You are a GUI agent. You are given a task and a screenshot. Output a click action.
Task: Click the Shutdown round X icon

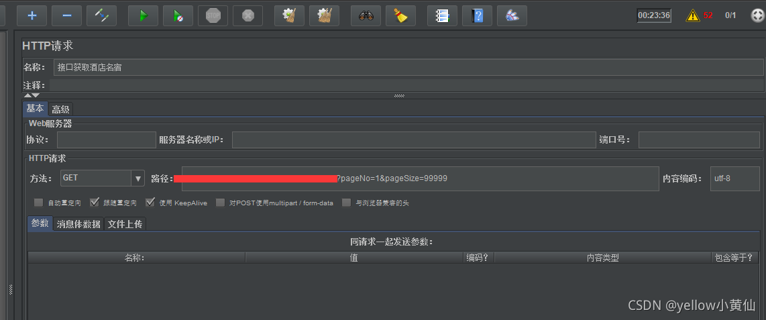point(248,15)
